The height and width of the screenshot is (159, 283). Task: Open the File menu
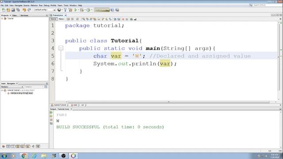(2, 5)
